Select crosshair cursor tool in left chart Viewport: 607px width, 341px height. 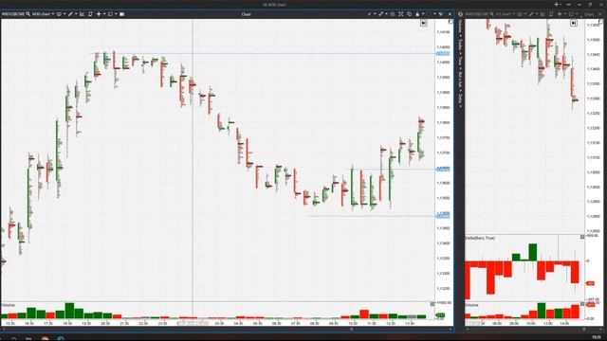pyautogui.click(x=99, y=14)
